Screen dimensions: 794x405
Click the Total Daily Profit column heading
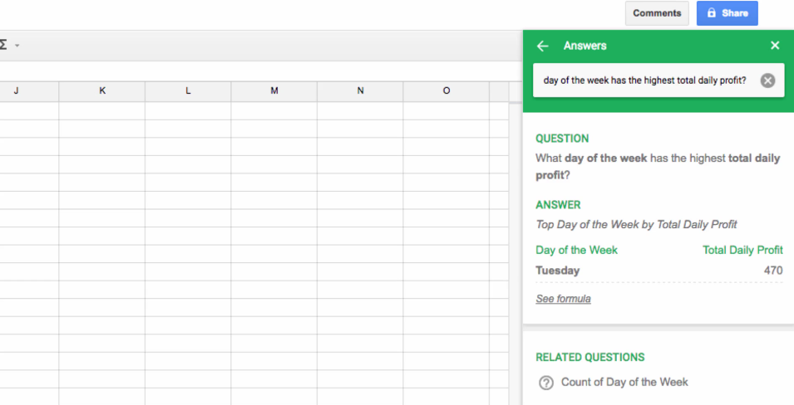click(x=742, y=250)
